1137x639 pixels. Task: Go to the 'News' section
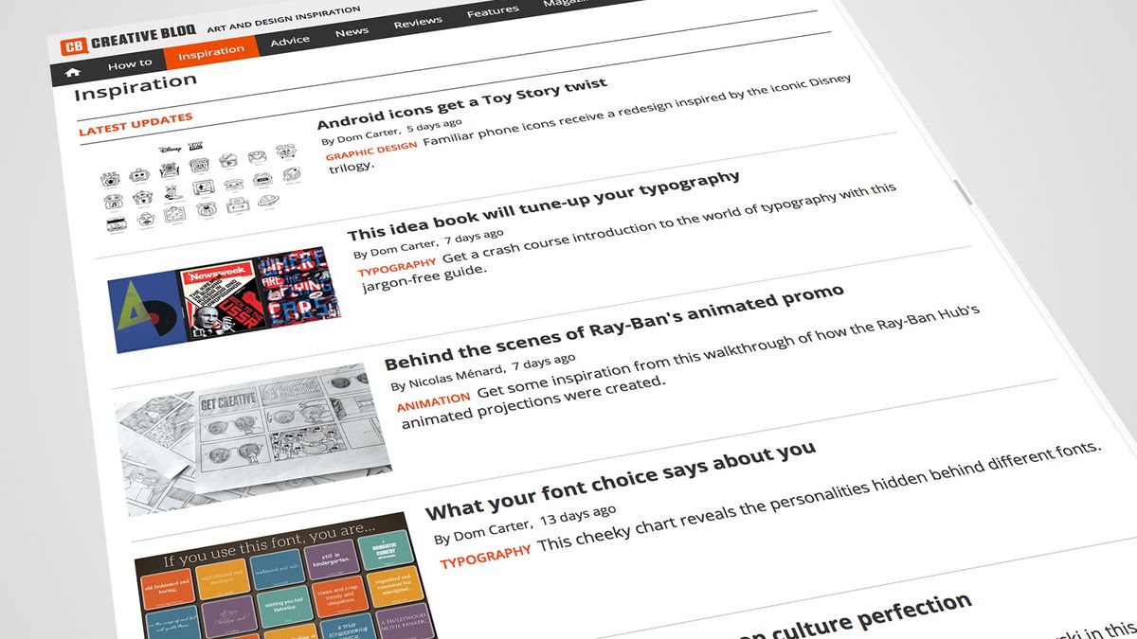pyautogui.click(x=352, y=30)
